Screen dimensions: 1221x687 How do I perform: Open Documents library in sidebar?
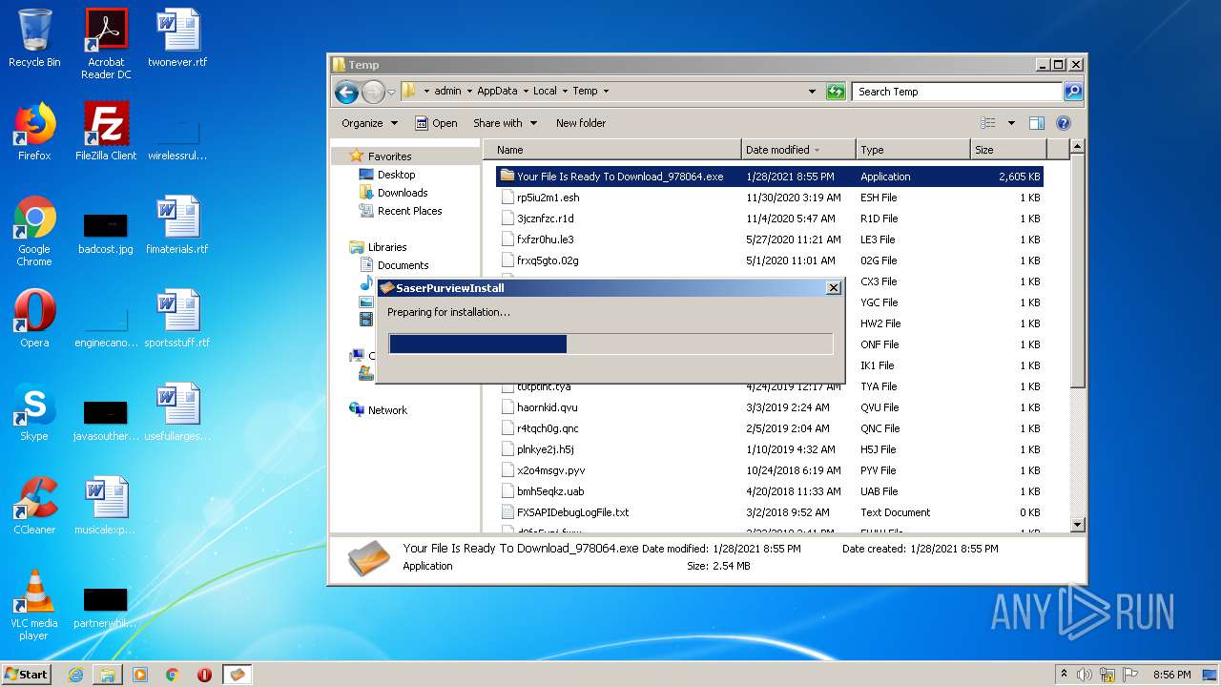[x=403, y=265]
